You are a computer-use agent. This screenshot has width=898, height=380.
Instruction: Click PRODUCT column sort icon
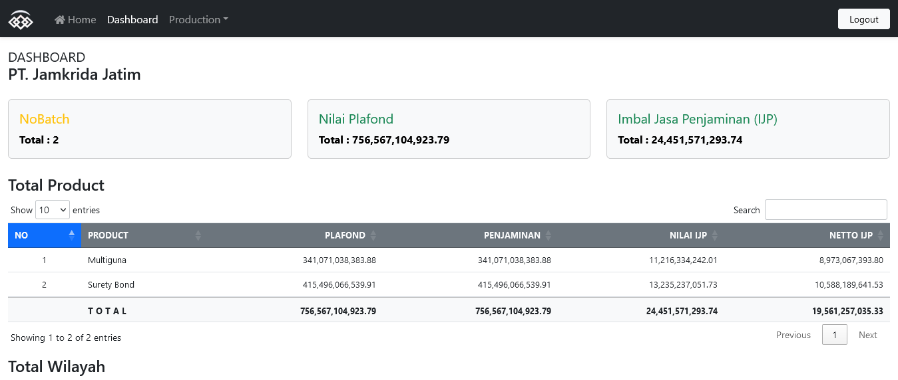tap(198, 236)
